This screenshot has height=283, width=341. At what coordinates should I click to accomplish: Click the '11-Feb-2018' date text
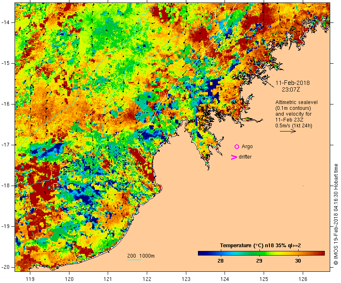[292, 83]
